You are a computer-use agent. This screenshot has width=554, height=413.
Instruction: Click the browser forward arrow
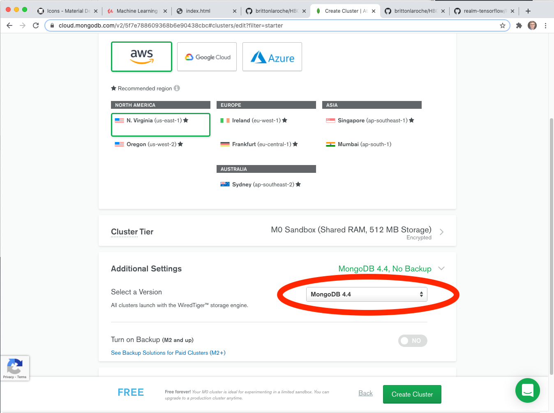coord(23,25)
